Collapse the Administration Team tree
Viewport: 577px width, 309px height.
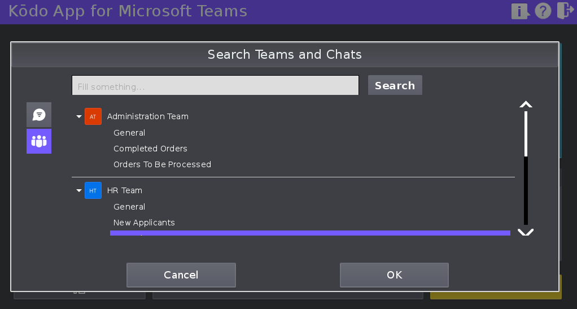(x=78, y=117)
